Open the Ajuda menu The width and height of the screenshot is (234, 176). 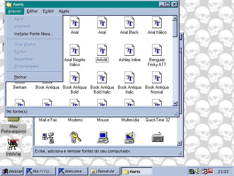point(64,11)
